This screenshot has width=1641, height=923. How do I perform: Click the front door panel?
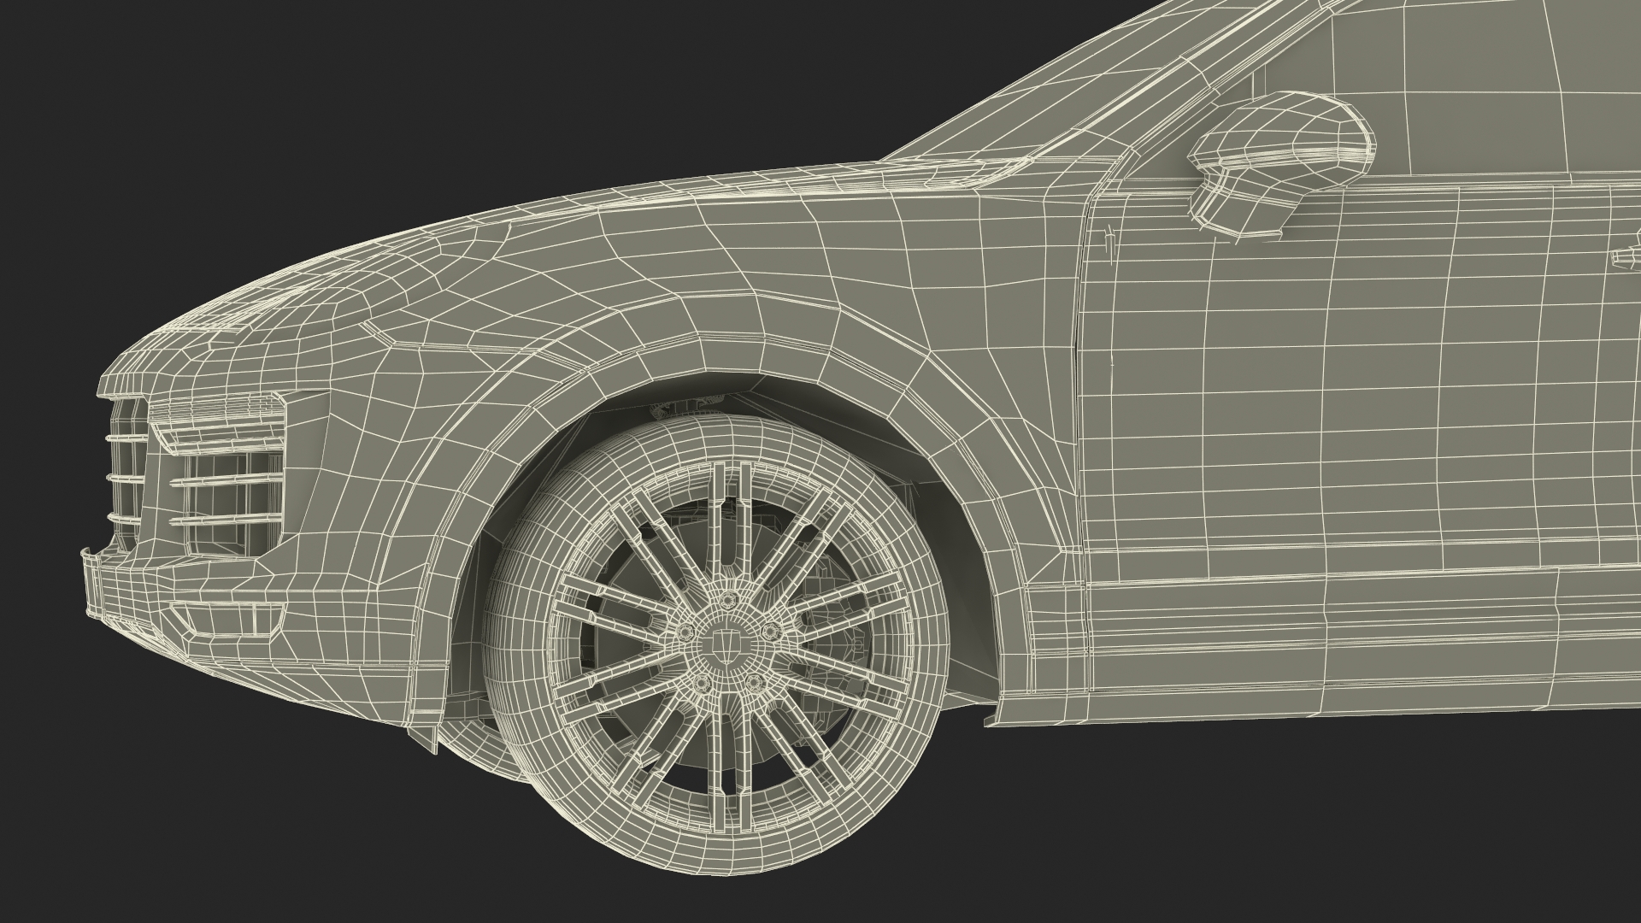coord(1367,385)
